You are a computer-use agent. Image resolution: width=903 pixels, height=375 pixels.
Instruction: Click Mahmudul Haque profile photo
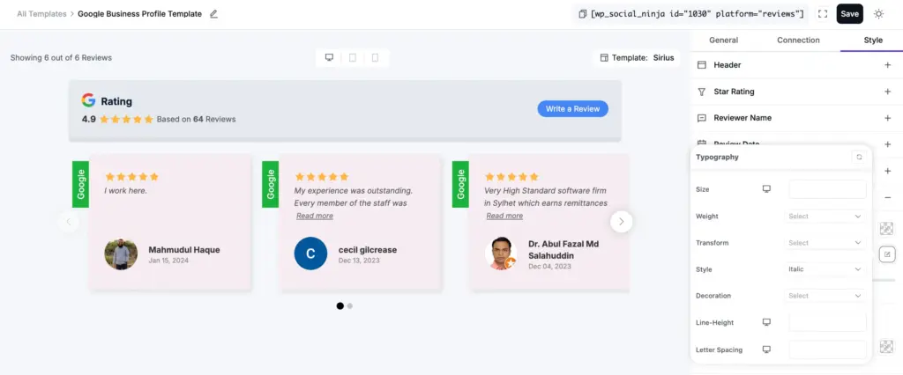[121, 254]
